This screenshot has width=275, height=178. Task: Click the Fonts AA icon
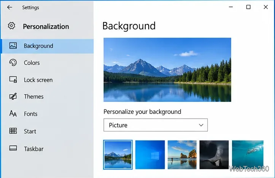[13, 114]
